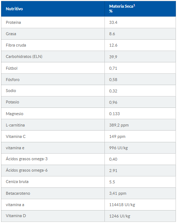
Task: Click the Carbohidratos (ELN) label
Action: (x=24, y=56)
